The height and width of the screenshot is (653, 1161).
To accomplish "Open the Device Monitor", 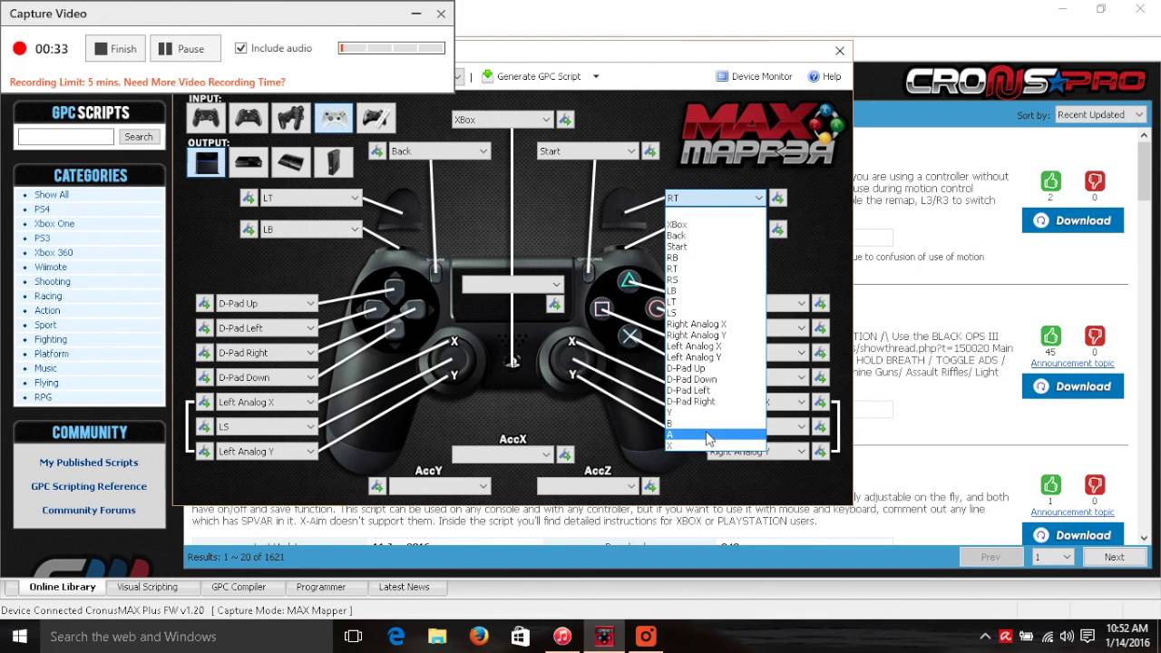I will pyautogui.click(x=754, y=76).
